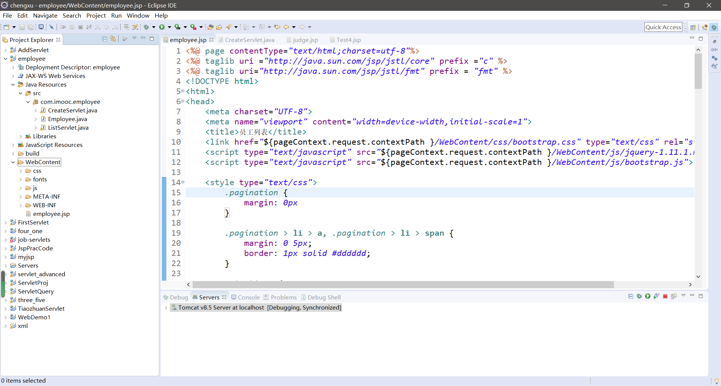
Task: Click the Suspend debug icon
Action: pos(72,27)
